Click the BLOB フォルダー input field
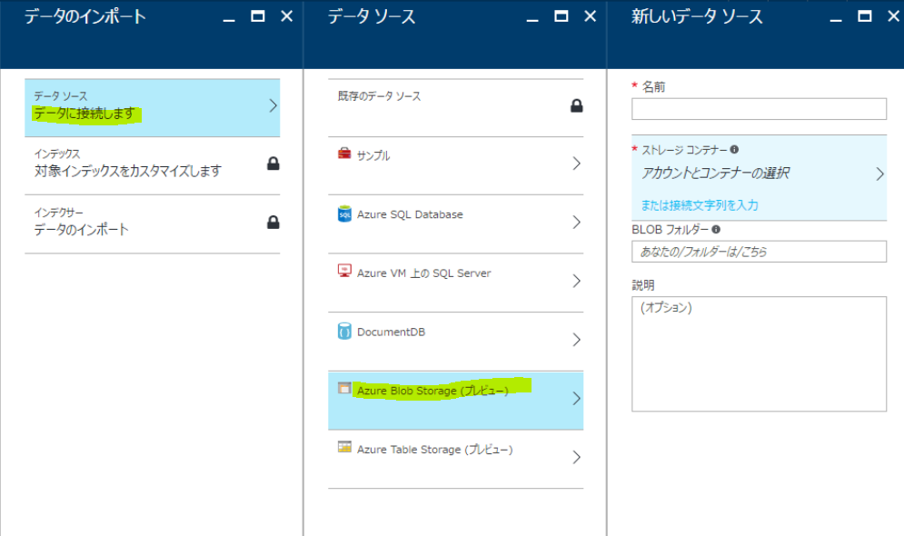The width and height of the screenshot is (904, 536). pos(759,252)
